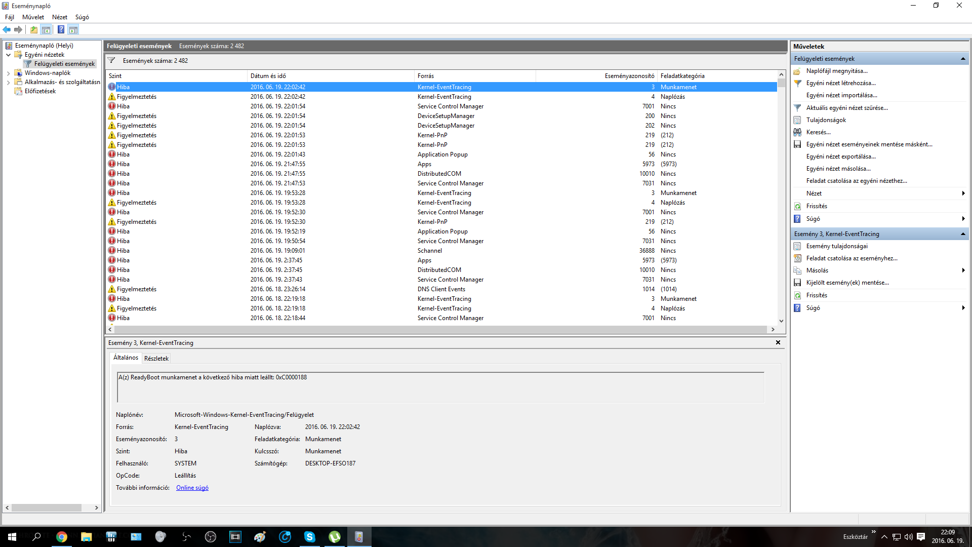Toggle the console tree pane toolbar button
Image resolution: width=972 pixels, height=547 pixels.
(46, 29)
